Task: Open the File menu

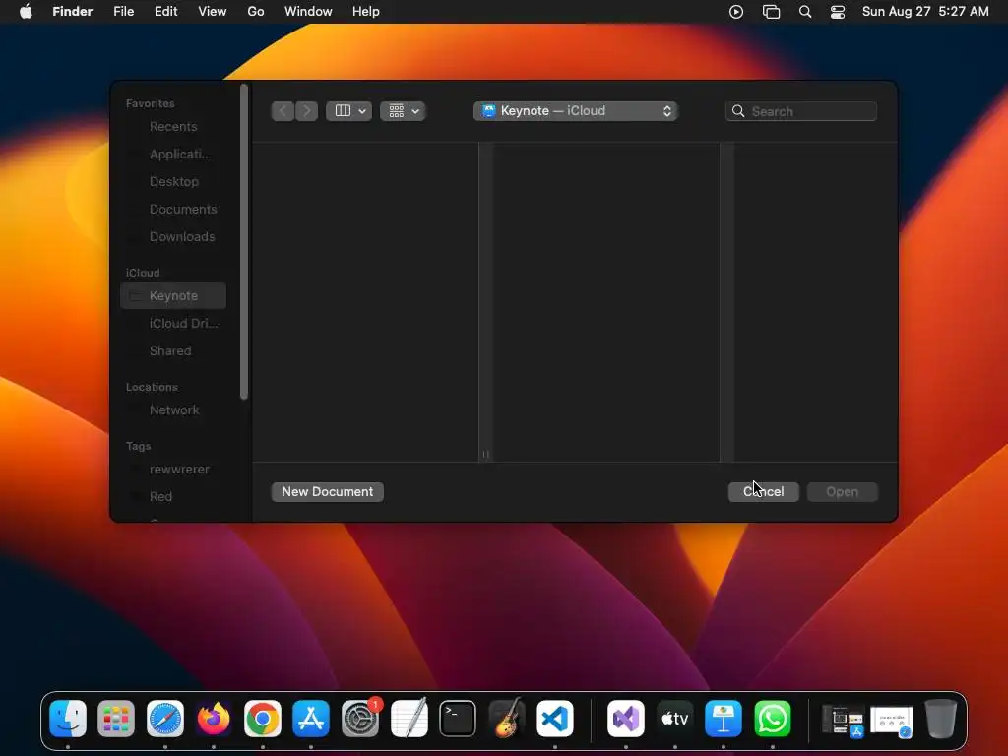Action: pos(123,12)
